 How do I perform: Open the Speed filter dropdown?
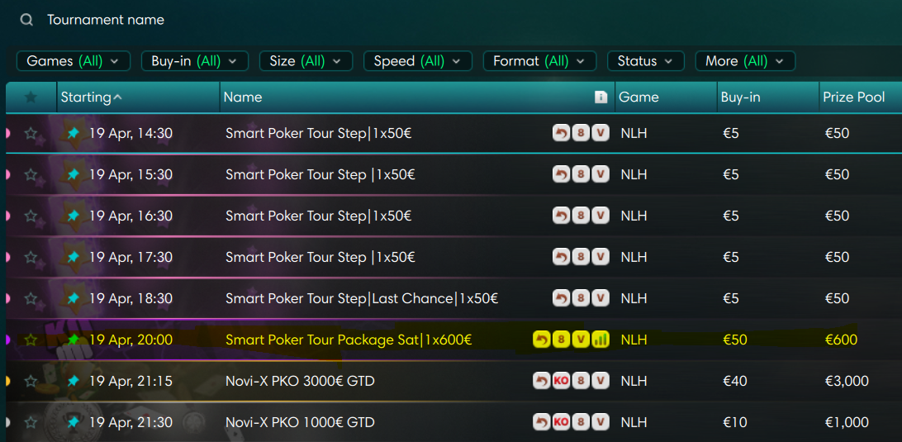[417, 61]
